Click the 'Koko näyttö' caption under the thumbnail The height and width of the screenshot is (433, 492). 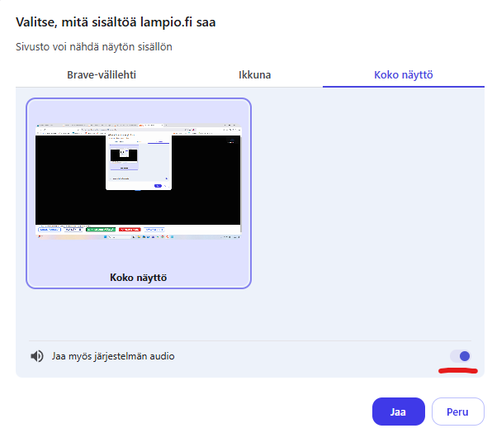click(139, 278)
